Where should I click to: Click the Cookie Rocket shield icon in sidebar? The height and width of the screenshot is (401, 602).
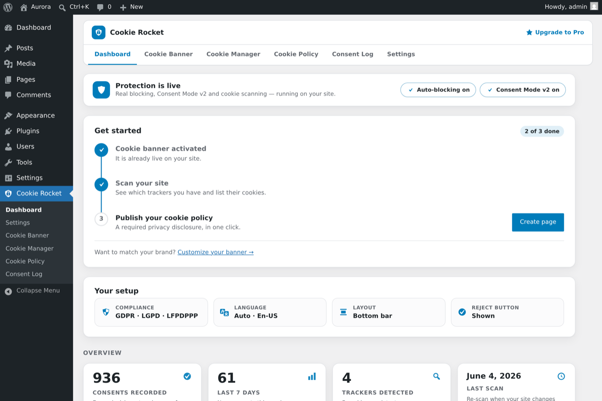click(8, 193)
